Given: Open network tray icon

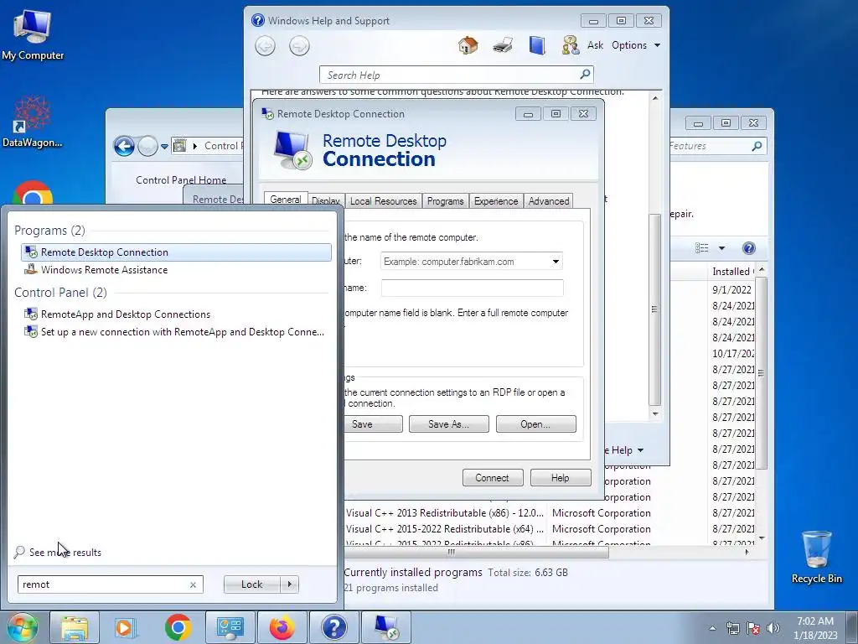Looking at the screenshot, I should (732, 628).
